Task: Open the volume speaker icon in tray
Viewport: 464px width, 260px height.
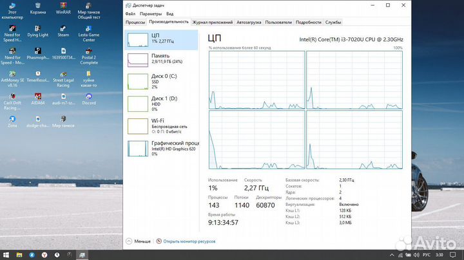Action: click(417, 255)
